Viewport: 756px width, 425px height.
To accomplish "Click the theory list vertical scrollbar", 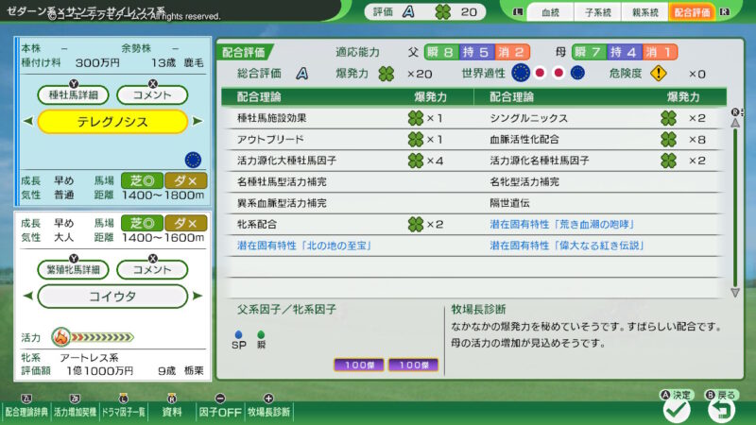I will point(736,198).
